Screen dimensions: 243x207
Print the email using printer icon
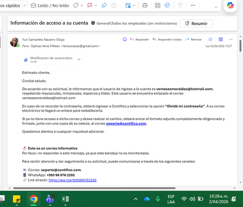pos(145,6)
